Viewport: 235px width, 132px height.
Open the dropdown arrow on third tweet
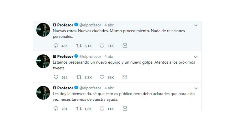pyautogui.click(x=196, y=88)
